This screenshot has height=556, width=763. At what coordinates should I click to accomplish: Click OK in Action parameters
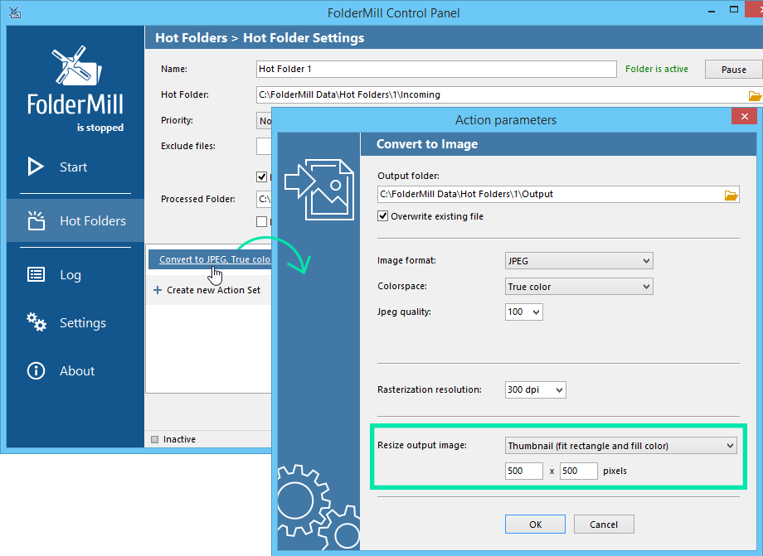pos(535,524)
